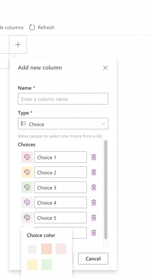
Task: Remove Choice 2 using trash icon
Action: 94,172
